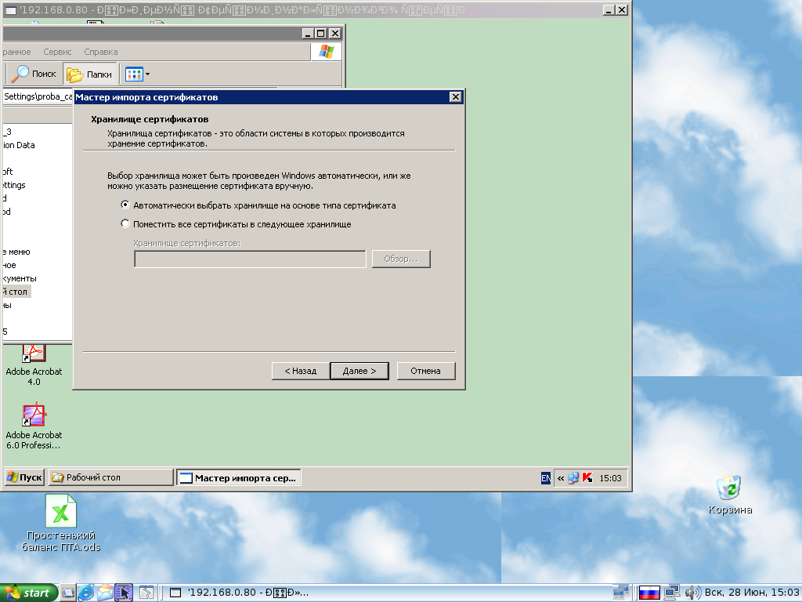
Task: Click the 'Далее >' button
Action: [x=359, y=371]
